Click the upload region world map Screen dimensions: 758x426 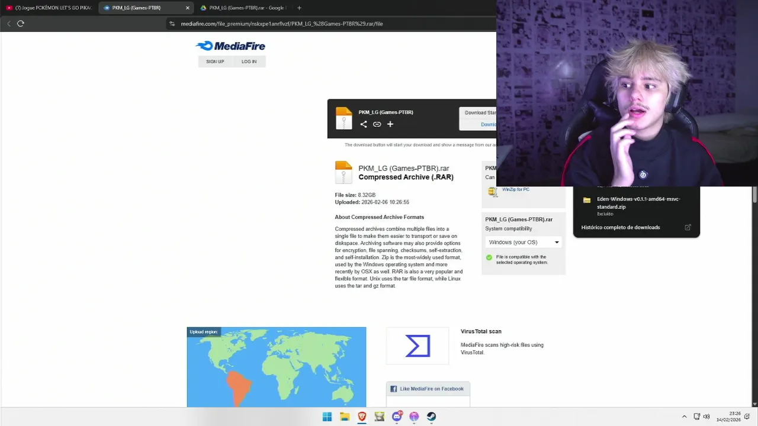point(277,367)
